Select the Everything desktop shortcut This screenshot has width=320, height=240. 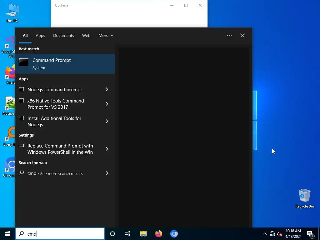[x=9, y=137]
